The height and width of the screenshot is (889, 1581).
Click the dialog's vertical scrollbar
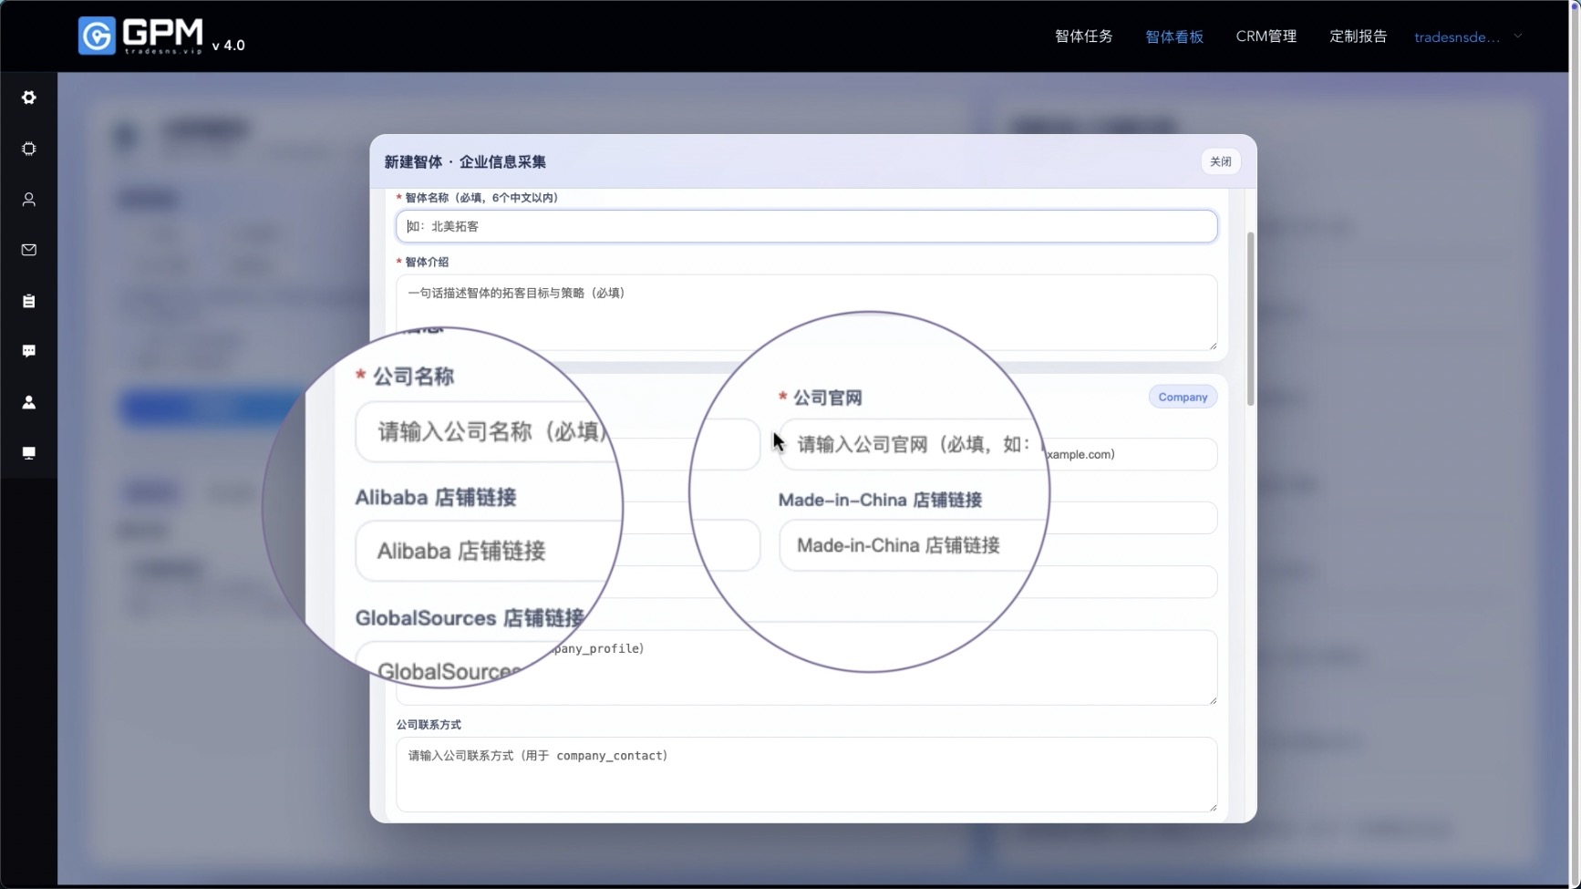1250,319
